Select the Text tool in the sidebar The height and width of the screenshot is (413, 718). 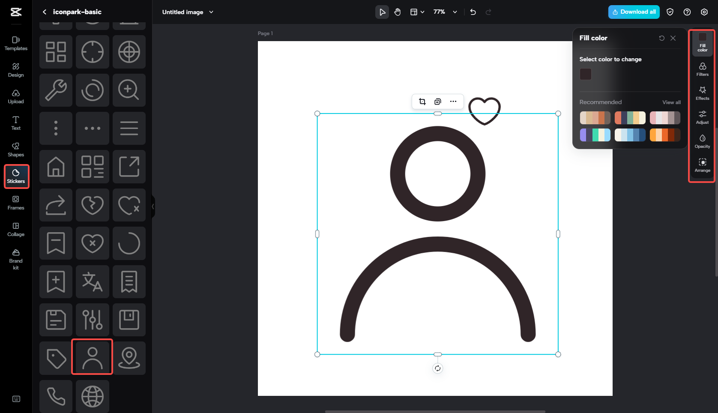pos(16,123)
